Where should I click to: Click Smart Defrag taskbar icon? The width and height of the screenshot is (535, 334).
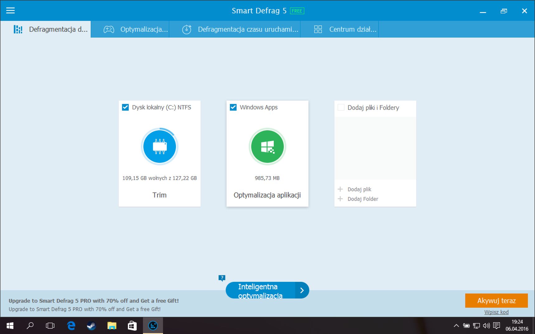click(x=153, y=326)
